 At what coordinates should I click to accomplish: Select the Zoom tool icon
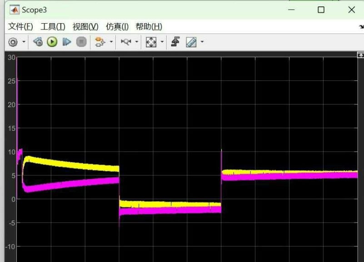126,42
